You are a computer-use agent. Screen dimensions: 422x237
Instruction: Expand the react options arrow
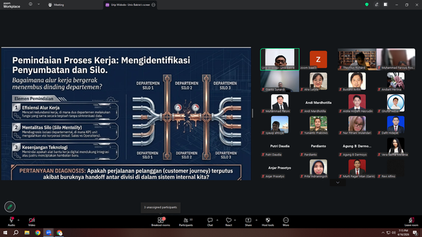tap(235, 220)
